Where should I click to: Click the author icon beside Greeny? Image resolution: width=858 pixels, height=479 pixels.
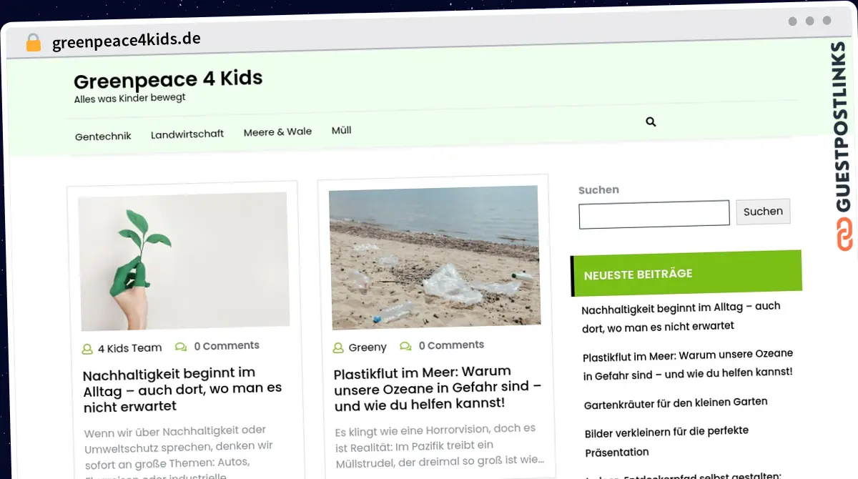(x=338, y=348)
